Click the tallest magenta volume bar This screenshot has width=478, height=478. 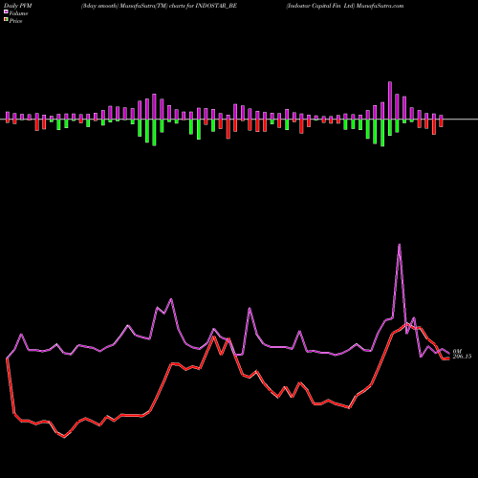tap(390, 100)
